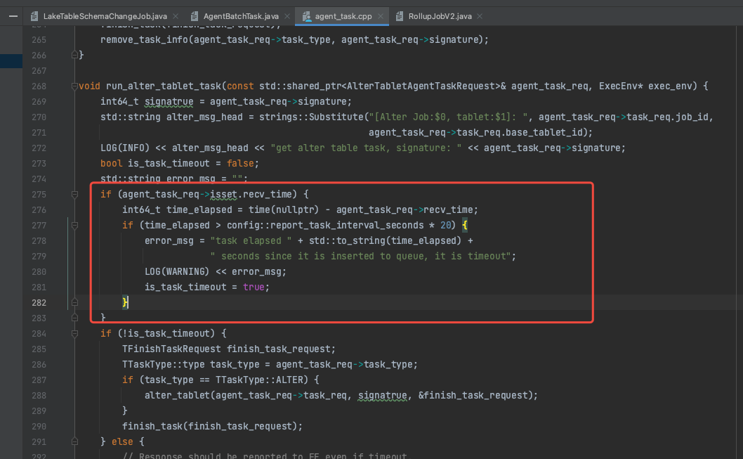Click line number 290 in the gutter
This screenshot has width=743, height=459.
pyautogui.click(x=39, y=426)
